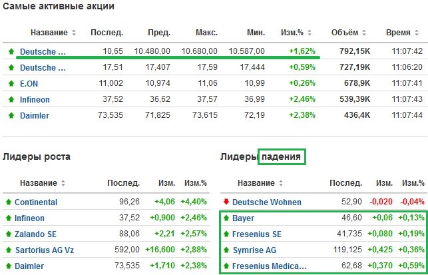
Task: Open Fresenius Medica... stock link
Action: tap(270, 266)
